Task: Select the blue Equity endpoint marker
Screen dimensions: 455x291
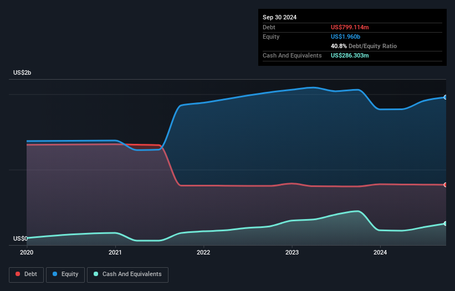Action: click(446, 97)
